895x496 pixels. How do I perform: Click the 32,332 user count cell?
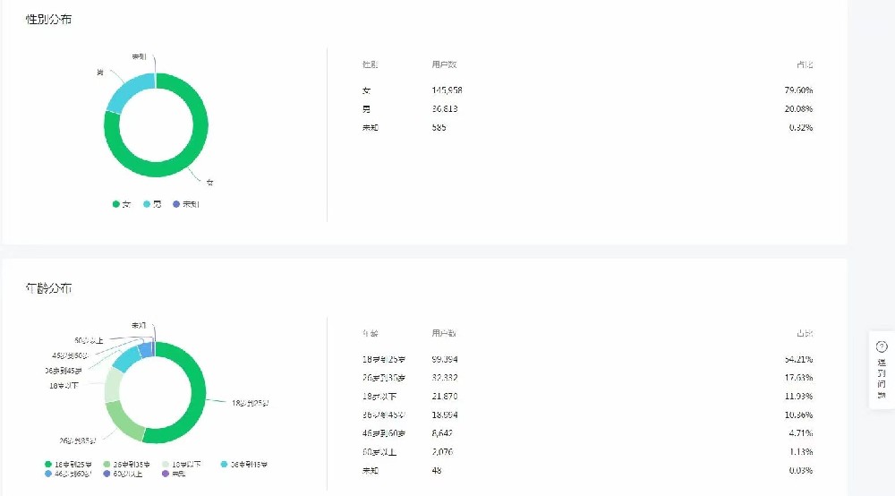tap(445, 378)
